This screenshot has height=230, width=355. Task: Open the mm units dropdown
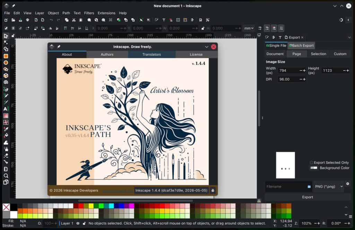(249, 28)
